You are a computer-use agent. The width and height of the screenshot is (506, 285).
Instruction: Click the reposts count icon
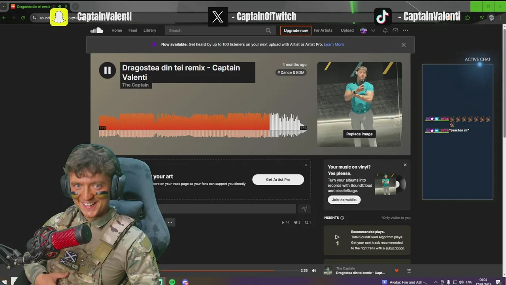click(308, 222)
